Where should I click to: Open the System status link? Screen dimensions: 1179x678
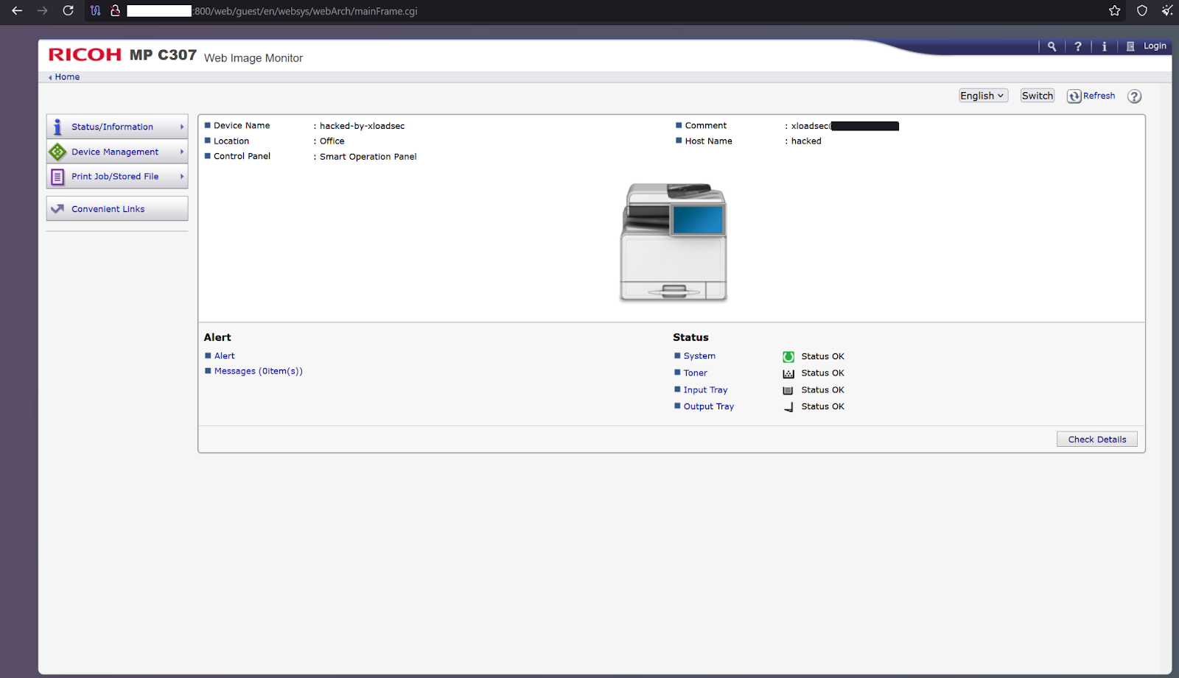pyautogui.click(x=699, y=356)
